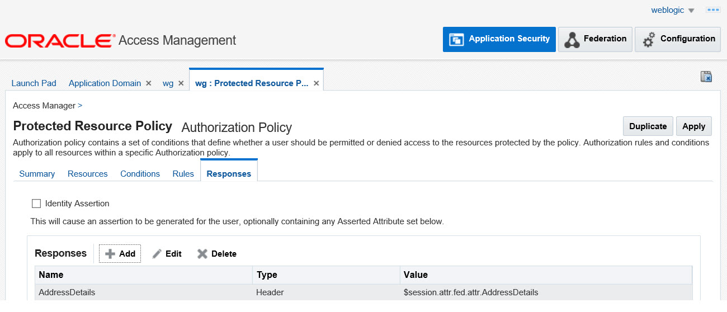This screenshot has height=312, width=727.
Task: Switch to the Resources tab
Action: point(87,174)
